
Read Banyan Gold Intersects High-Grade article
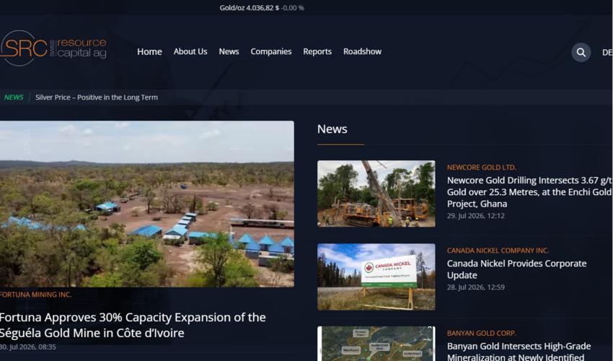[519, 351]
